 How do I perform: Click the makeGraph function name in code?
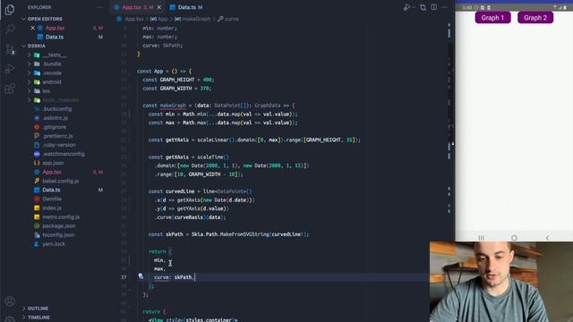(x=173, y=106)
